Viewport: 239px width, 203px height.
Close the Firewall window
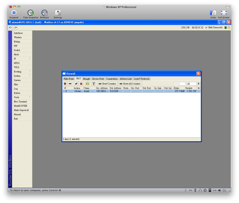tap(198, 74)
